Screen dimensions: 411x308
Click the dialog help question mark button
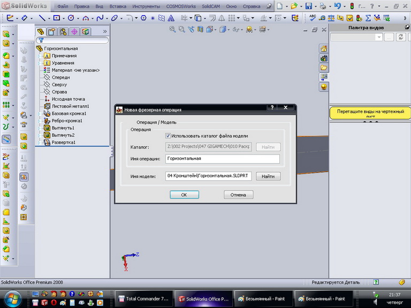272,107
